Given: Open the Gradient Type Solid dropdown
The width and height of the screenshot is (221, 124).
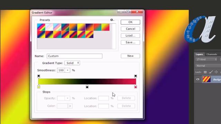Looking at the screenshot, I should 72,63.
